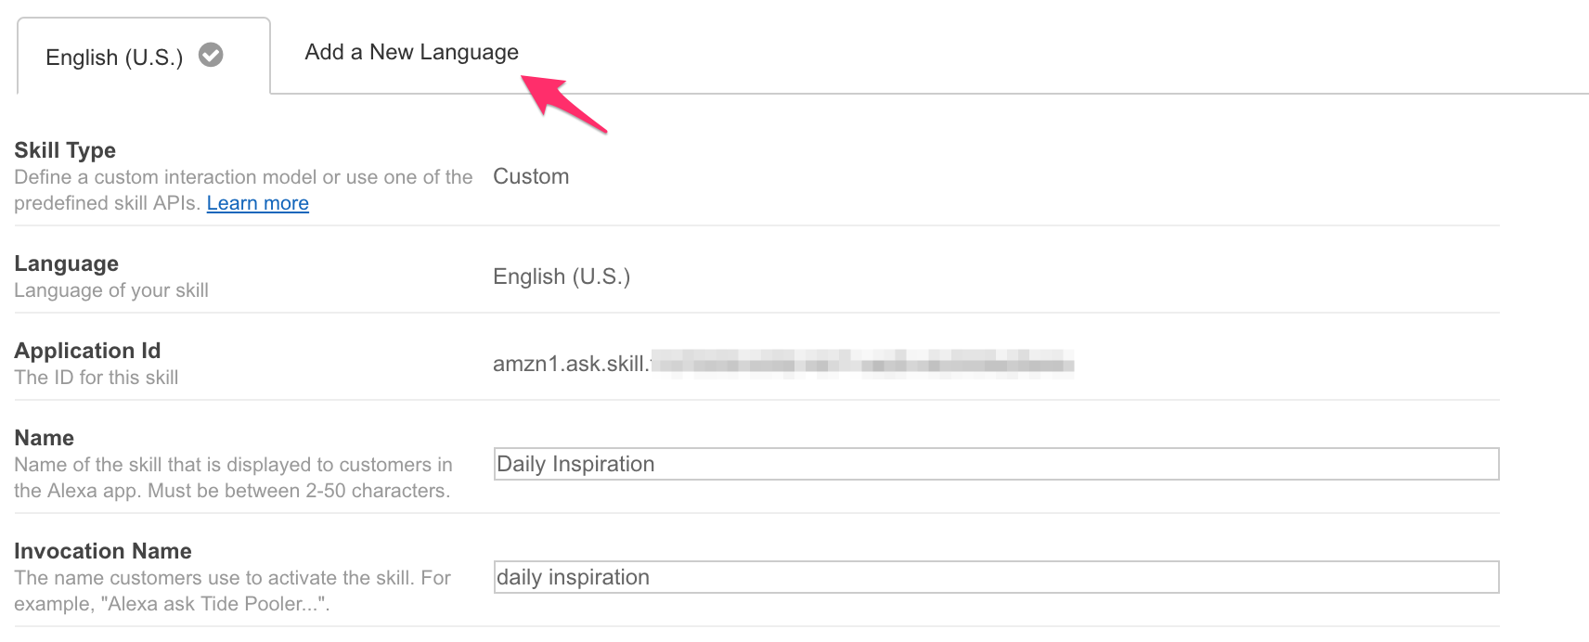
Task: Select the English (U.S.) language tab
Action: coord(113,58)
